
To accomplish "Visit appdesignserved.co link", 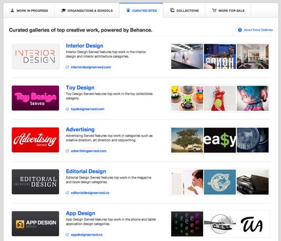I will click(87, 235).
